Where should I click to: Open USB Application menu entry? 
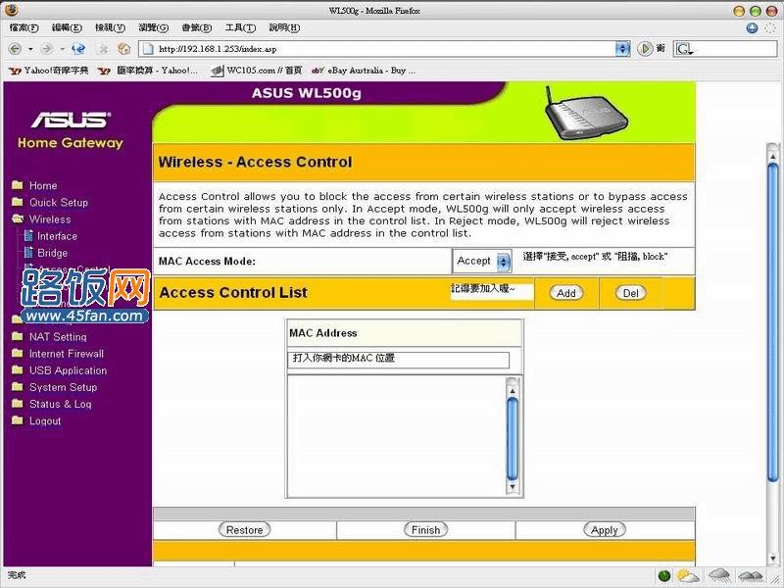(68, 370)
